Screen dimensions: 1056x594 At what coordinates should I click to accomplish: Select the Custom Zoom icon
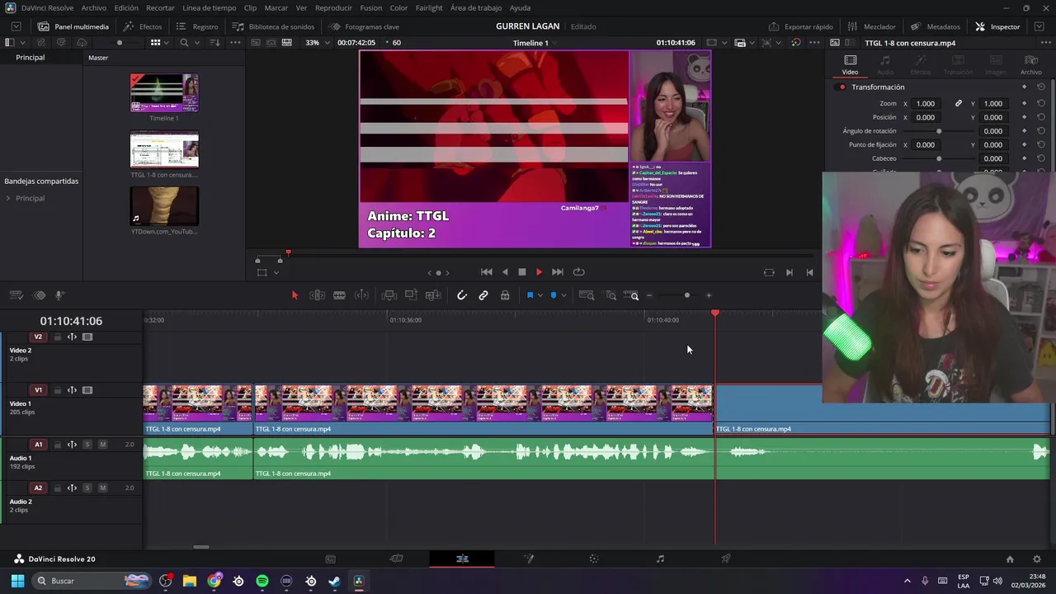pos(631,295)
